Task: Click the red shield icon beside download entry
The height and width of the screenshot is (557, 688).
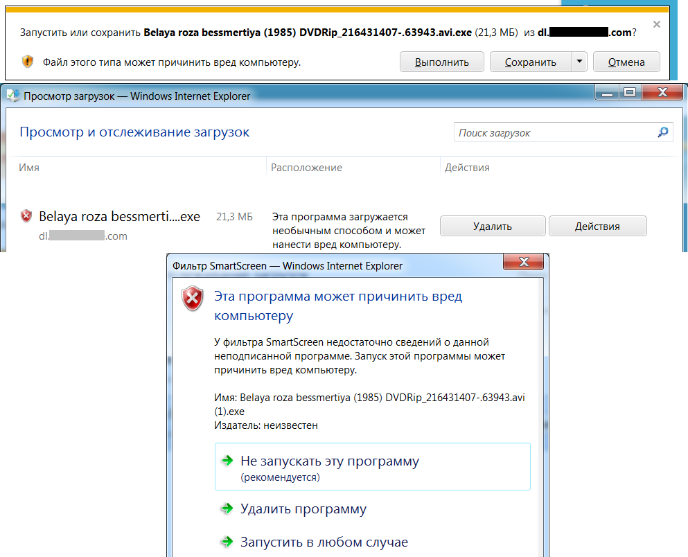Action: point(26,215)
